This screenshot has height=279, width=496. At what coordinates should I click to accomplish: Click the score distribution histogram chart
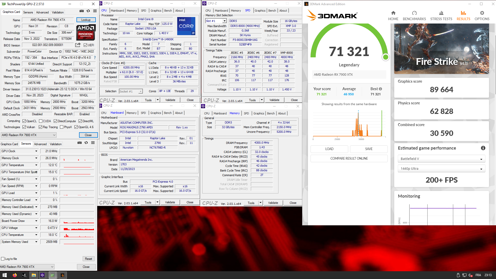pyautogui.click(x=349, y=123)
